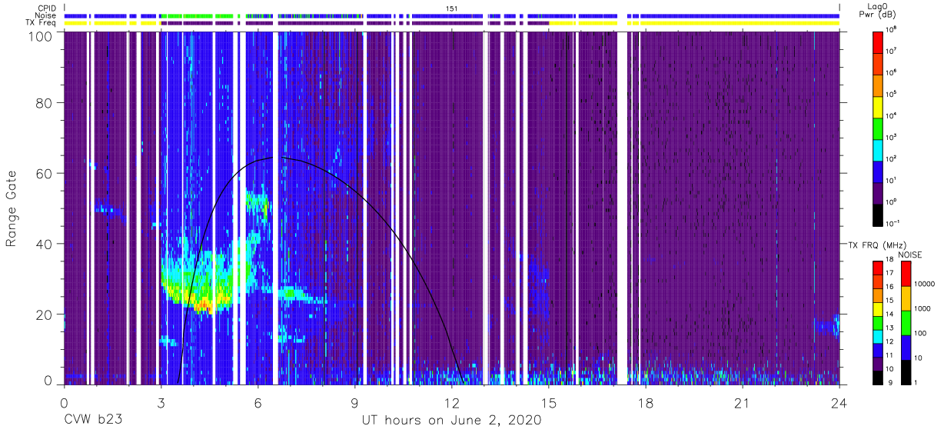Click the '12' label on the TX FRQ legend
This screenshot has width=944, height=436.
pos(891,343)
